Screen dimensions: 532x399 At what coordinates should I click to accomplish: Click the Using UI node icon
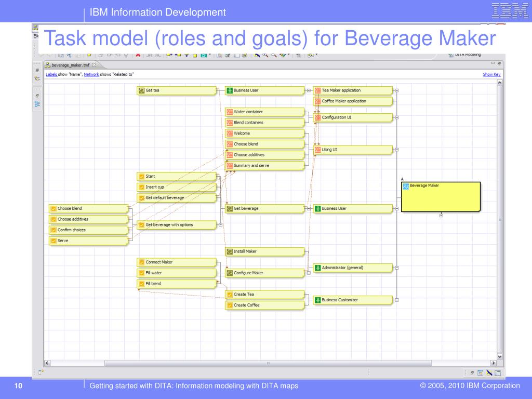(x=318, y=150)
